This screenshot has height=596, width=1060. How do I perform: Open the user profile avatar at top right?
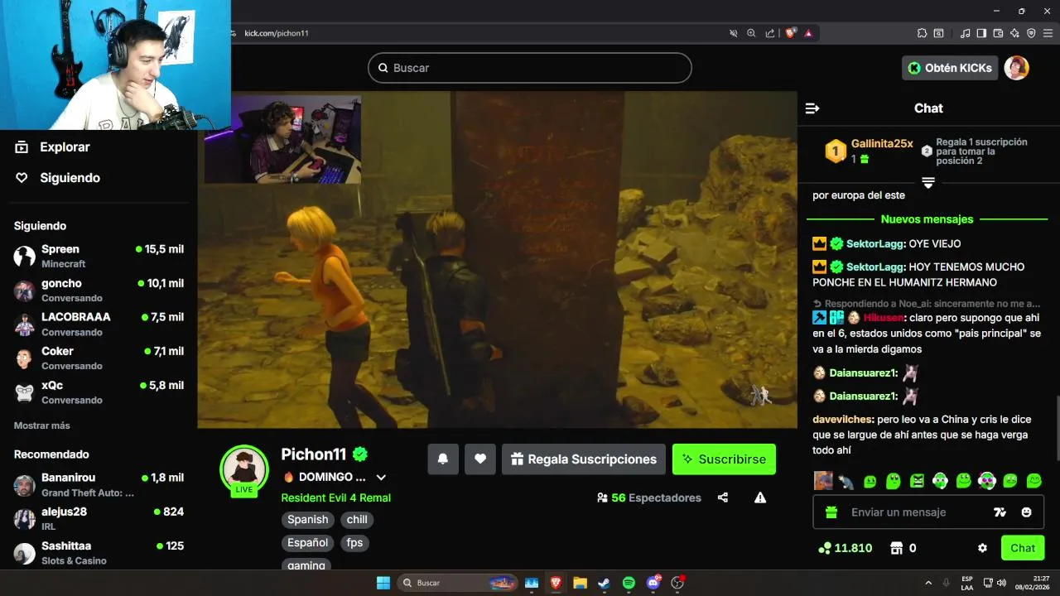click(x=1016, y=68)
